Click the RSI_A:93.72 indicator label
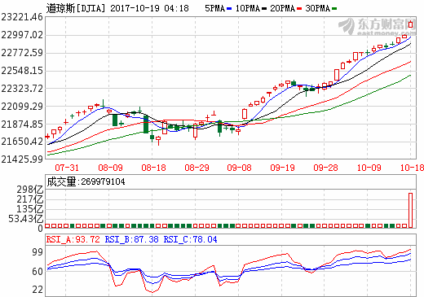Image resolution: width=424 pixels, height=297 pixels. 73,239
